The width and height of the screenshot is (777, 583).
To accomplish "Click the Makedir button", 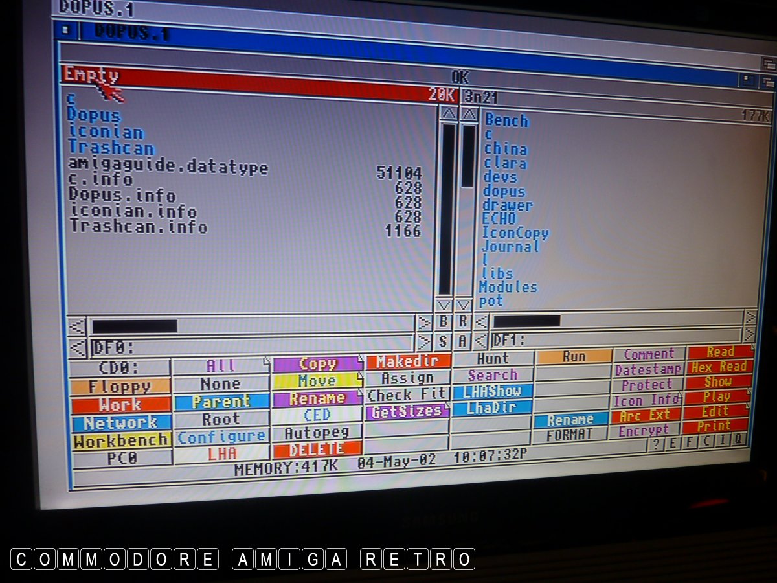I will pyautogui.click(x=408, y=361).
